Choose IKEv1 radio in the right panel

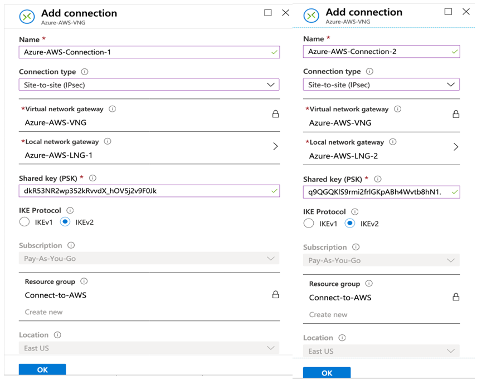pyautogui.click(x=309, y=224)
